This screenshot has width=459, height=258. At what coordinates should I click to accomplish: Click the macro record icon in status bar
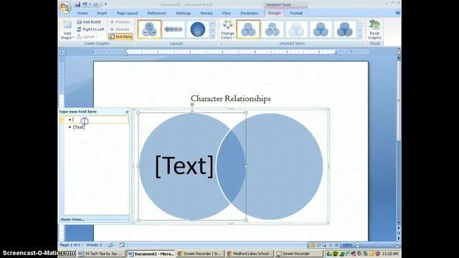pyautogui.click(x=122, y=245)
